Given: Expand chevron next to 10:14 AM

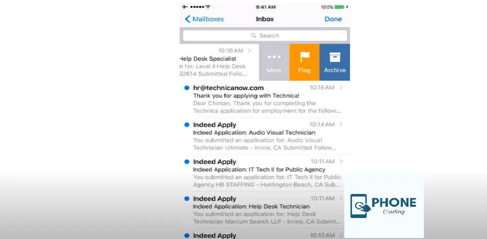Looking at the screenshot, I should pyautogui.click(x=341, y=124).
